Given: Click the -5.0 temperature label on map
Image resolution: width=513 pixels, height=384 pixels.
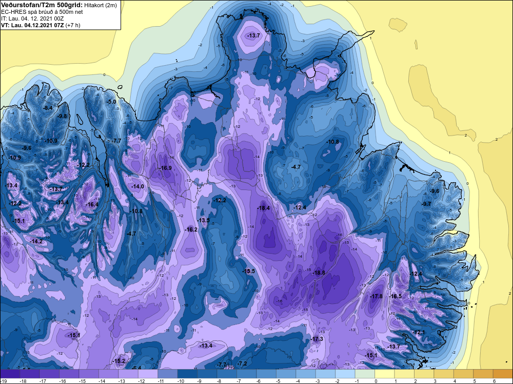Looking at the screenshot, I should point(111,102).
